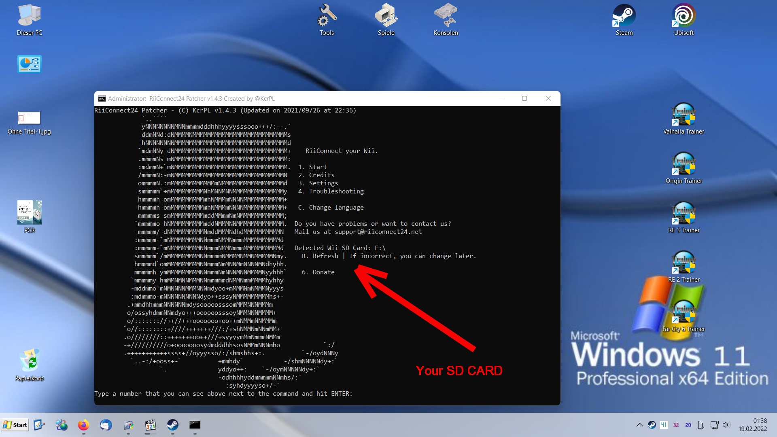Maximize the RiiConnect24 Patcher window

tap(524, 98)
